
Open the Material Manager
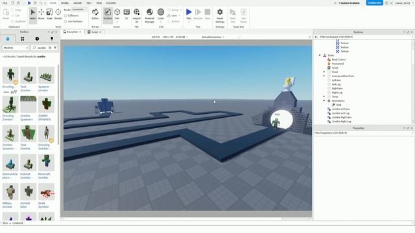(x=150, y=16)
